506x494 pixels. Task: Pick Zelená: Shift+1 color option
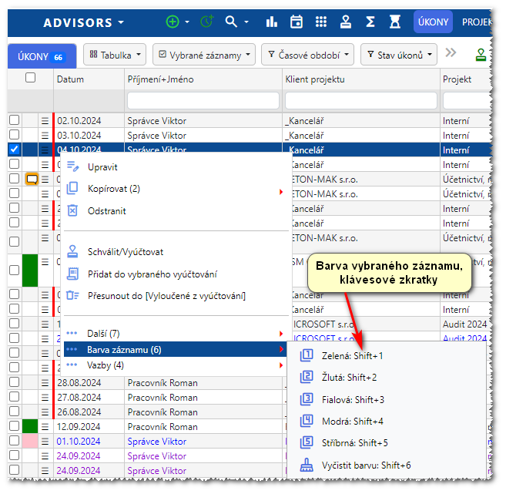351,355
